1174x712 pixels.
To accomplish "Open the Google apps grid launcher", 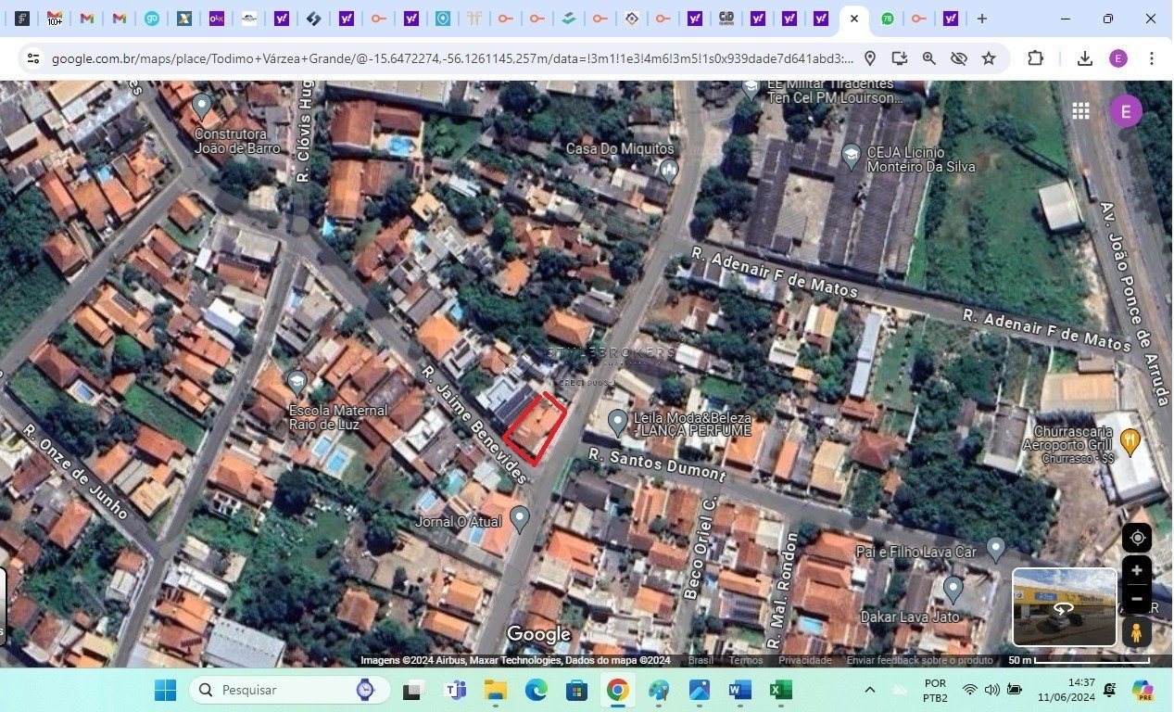I will 1080,111.
